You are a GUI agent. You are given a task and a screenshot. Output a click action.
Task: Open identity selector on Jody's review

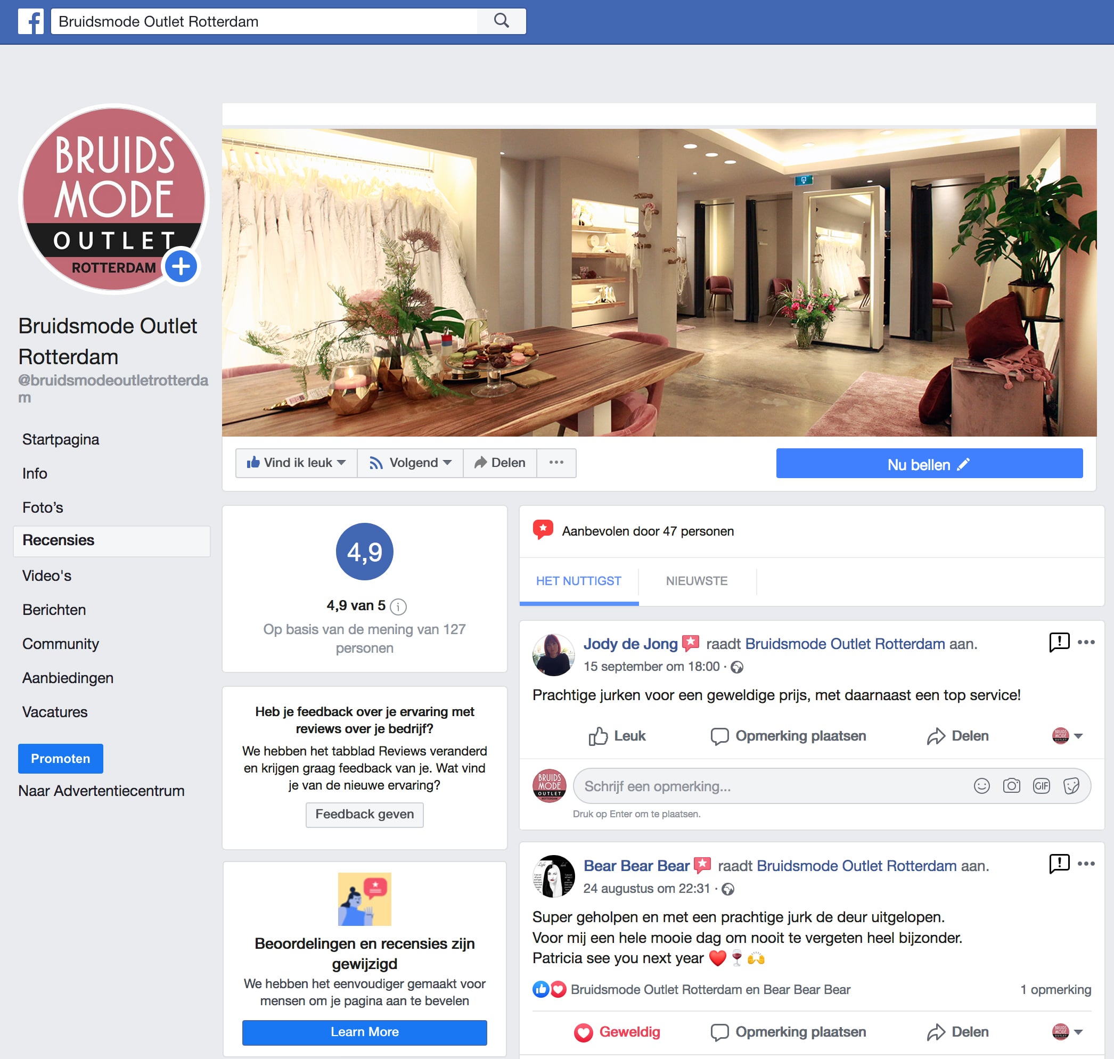pos(1067,735)
